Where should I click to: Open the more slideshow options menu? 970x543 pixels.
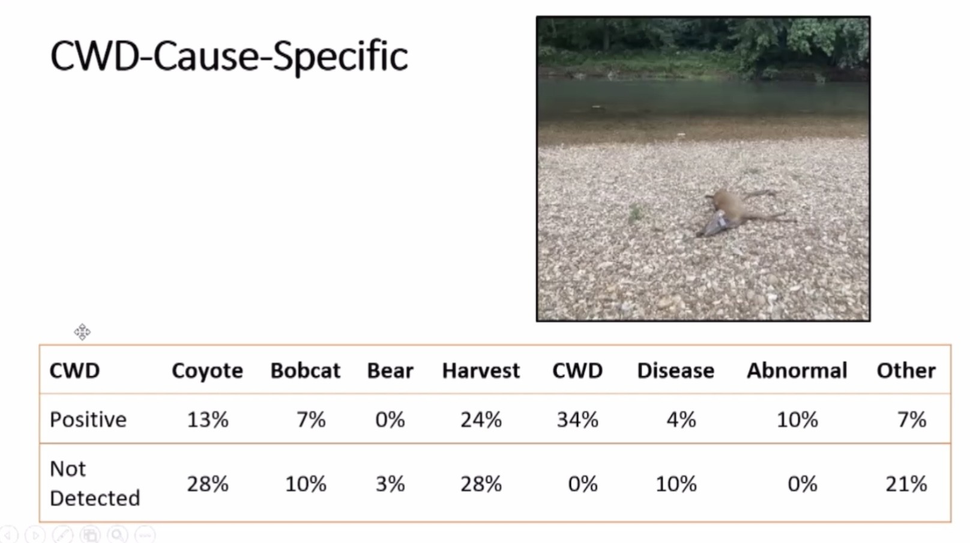coord(145,534)
